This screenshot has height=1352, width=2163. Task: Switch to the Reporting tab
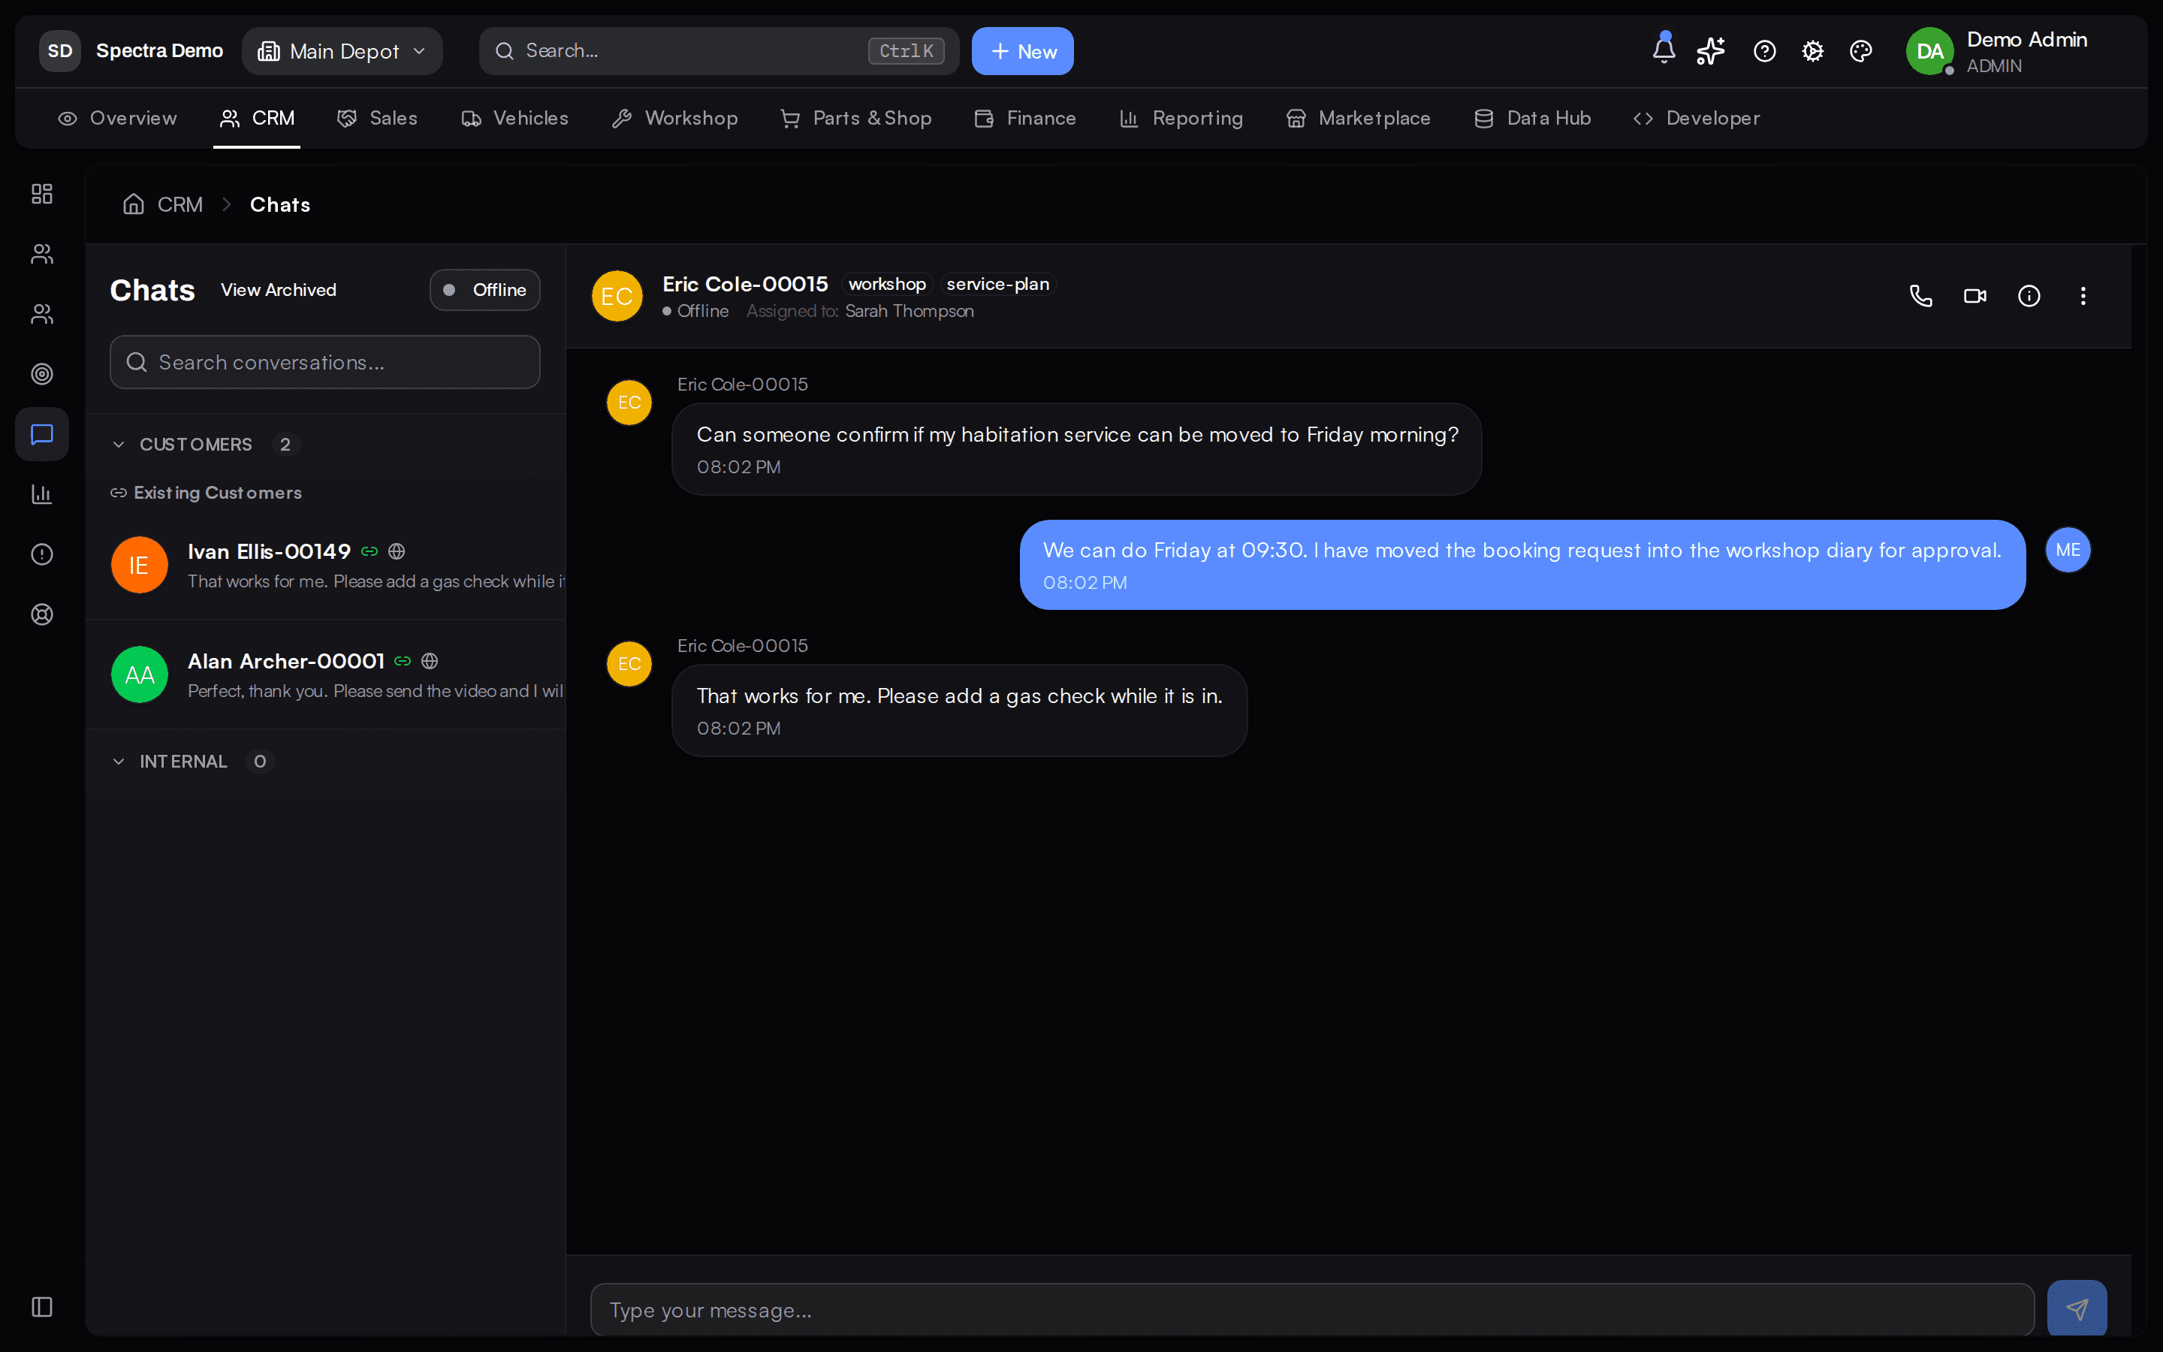point(1181,118)
